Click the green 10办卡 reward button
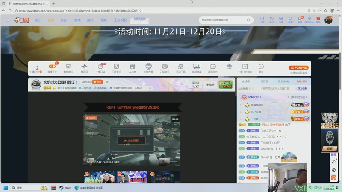342x192 pixels. click(226, 84)
